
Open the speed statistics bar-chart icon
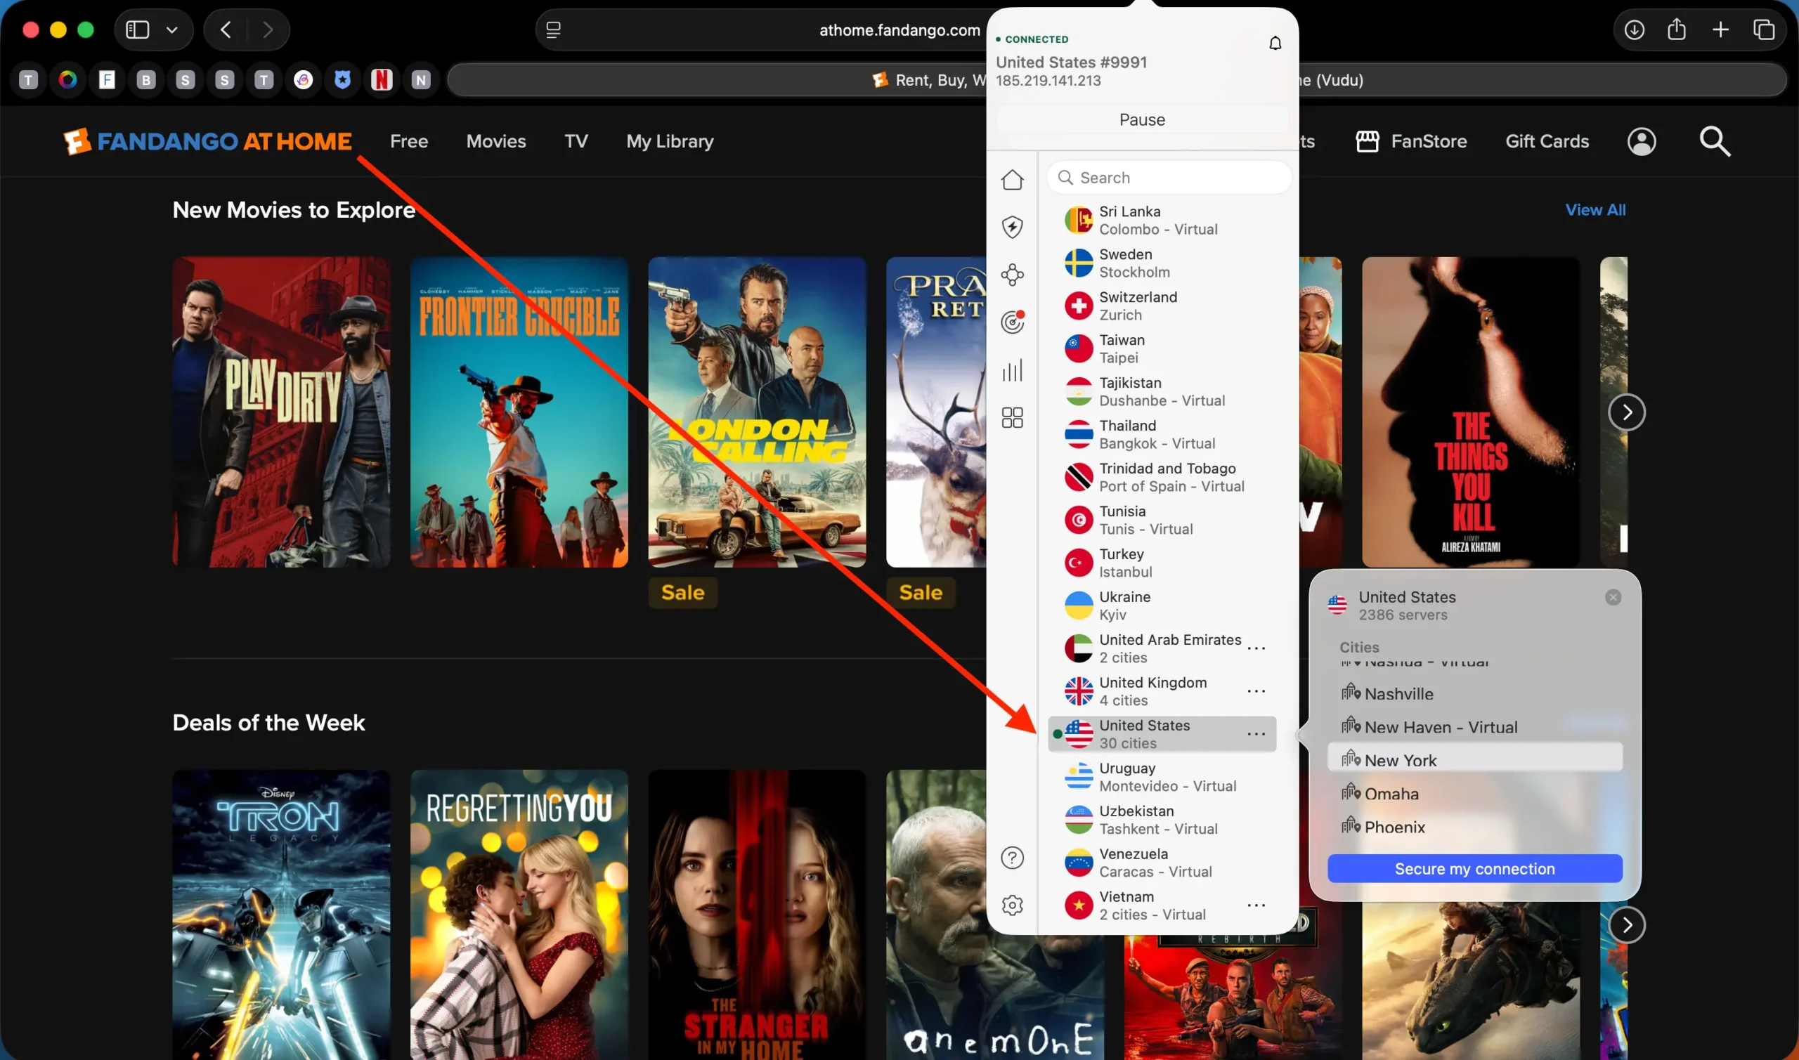pos(1013,370)
